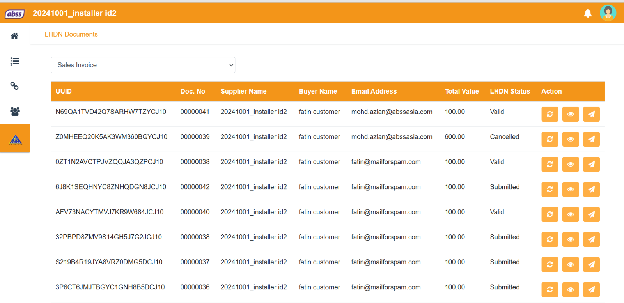Click the user avatar profile picture
Image resolution: width=624 pixels, height=303 pixels.
click(608, 13)
